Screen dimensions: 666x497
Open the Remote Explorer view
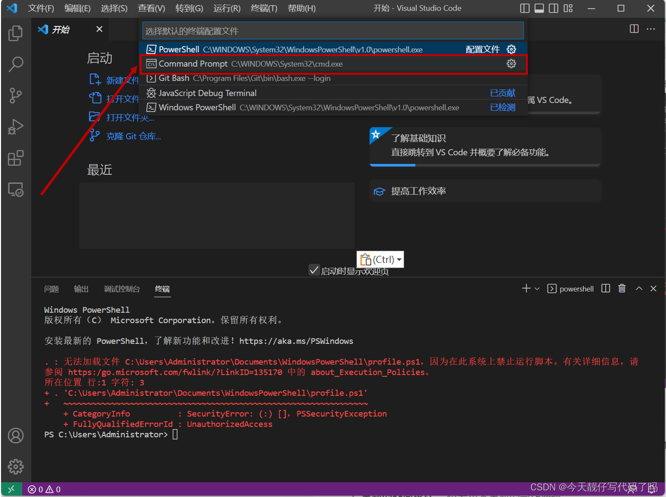click(x=16, y=190)
